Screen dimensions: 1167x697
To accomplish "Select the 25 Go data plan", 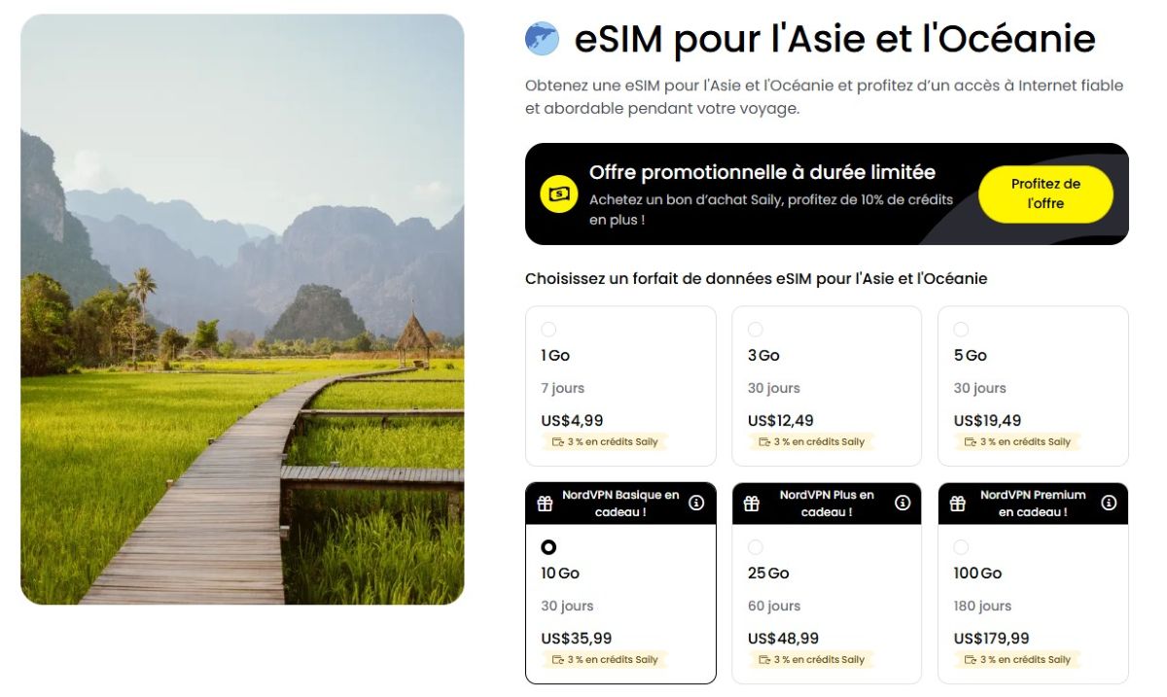I will click(x=755, y=546).
